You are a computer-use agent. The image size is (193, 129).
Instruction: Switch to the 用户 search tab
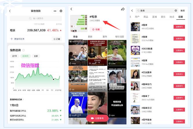point(137,17)
